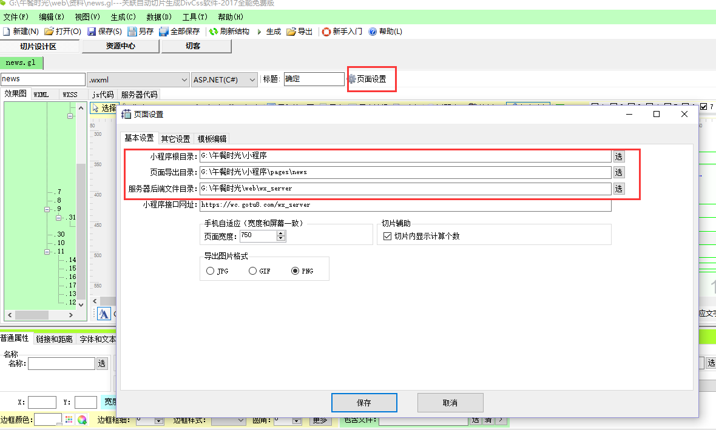The width and height of the screenshot is (716, 430).
Task: Toggle 切片内显示计算个数 checkbox
Action: [x=387, y=236]
